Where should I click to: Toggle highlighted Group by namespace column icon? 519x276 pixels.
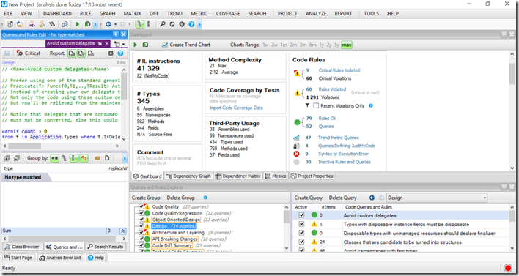tap(74, 158)
